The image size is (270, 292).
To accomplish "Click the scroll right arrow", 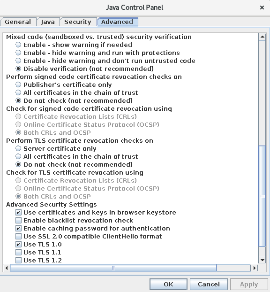I will point(255,268).
